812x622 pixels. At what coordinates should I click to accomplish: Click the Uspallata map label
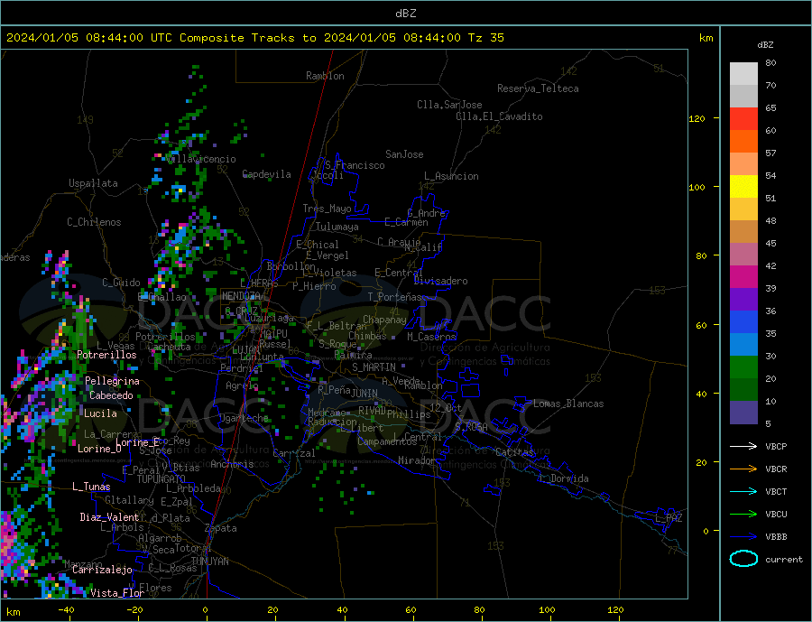point(93,183)
